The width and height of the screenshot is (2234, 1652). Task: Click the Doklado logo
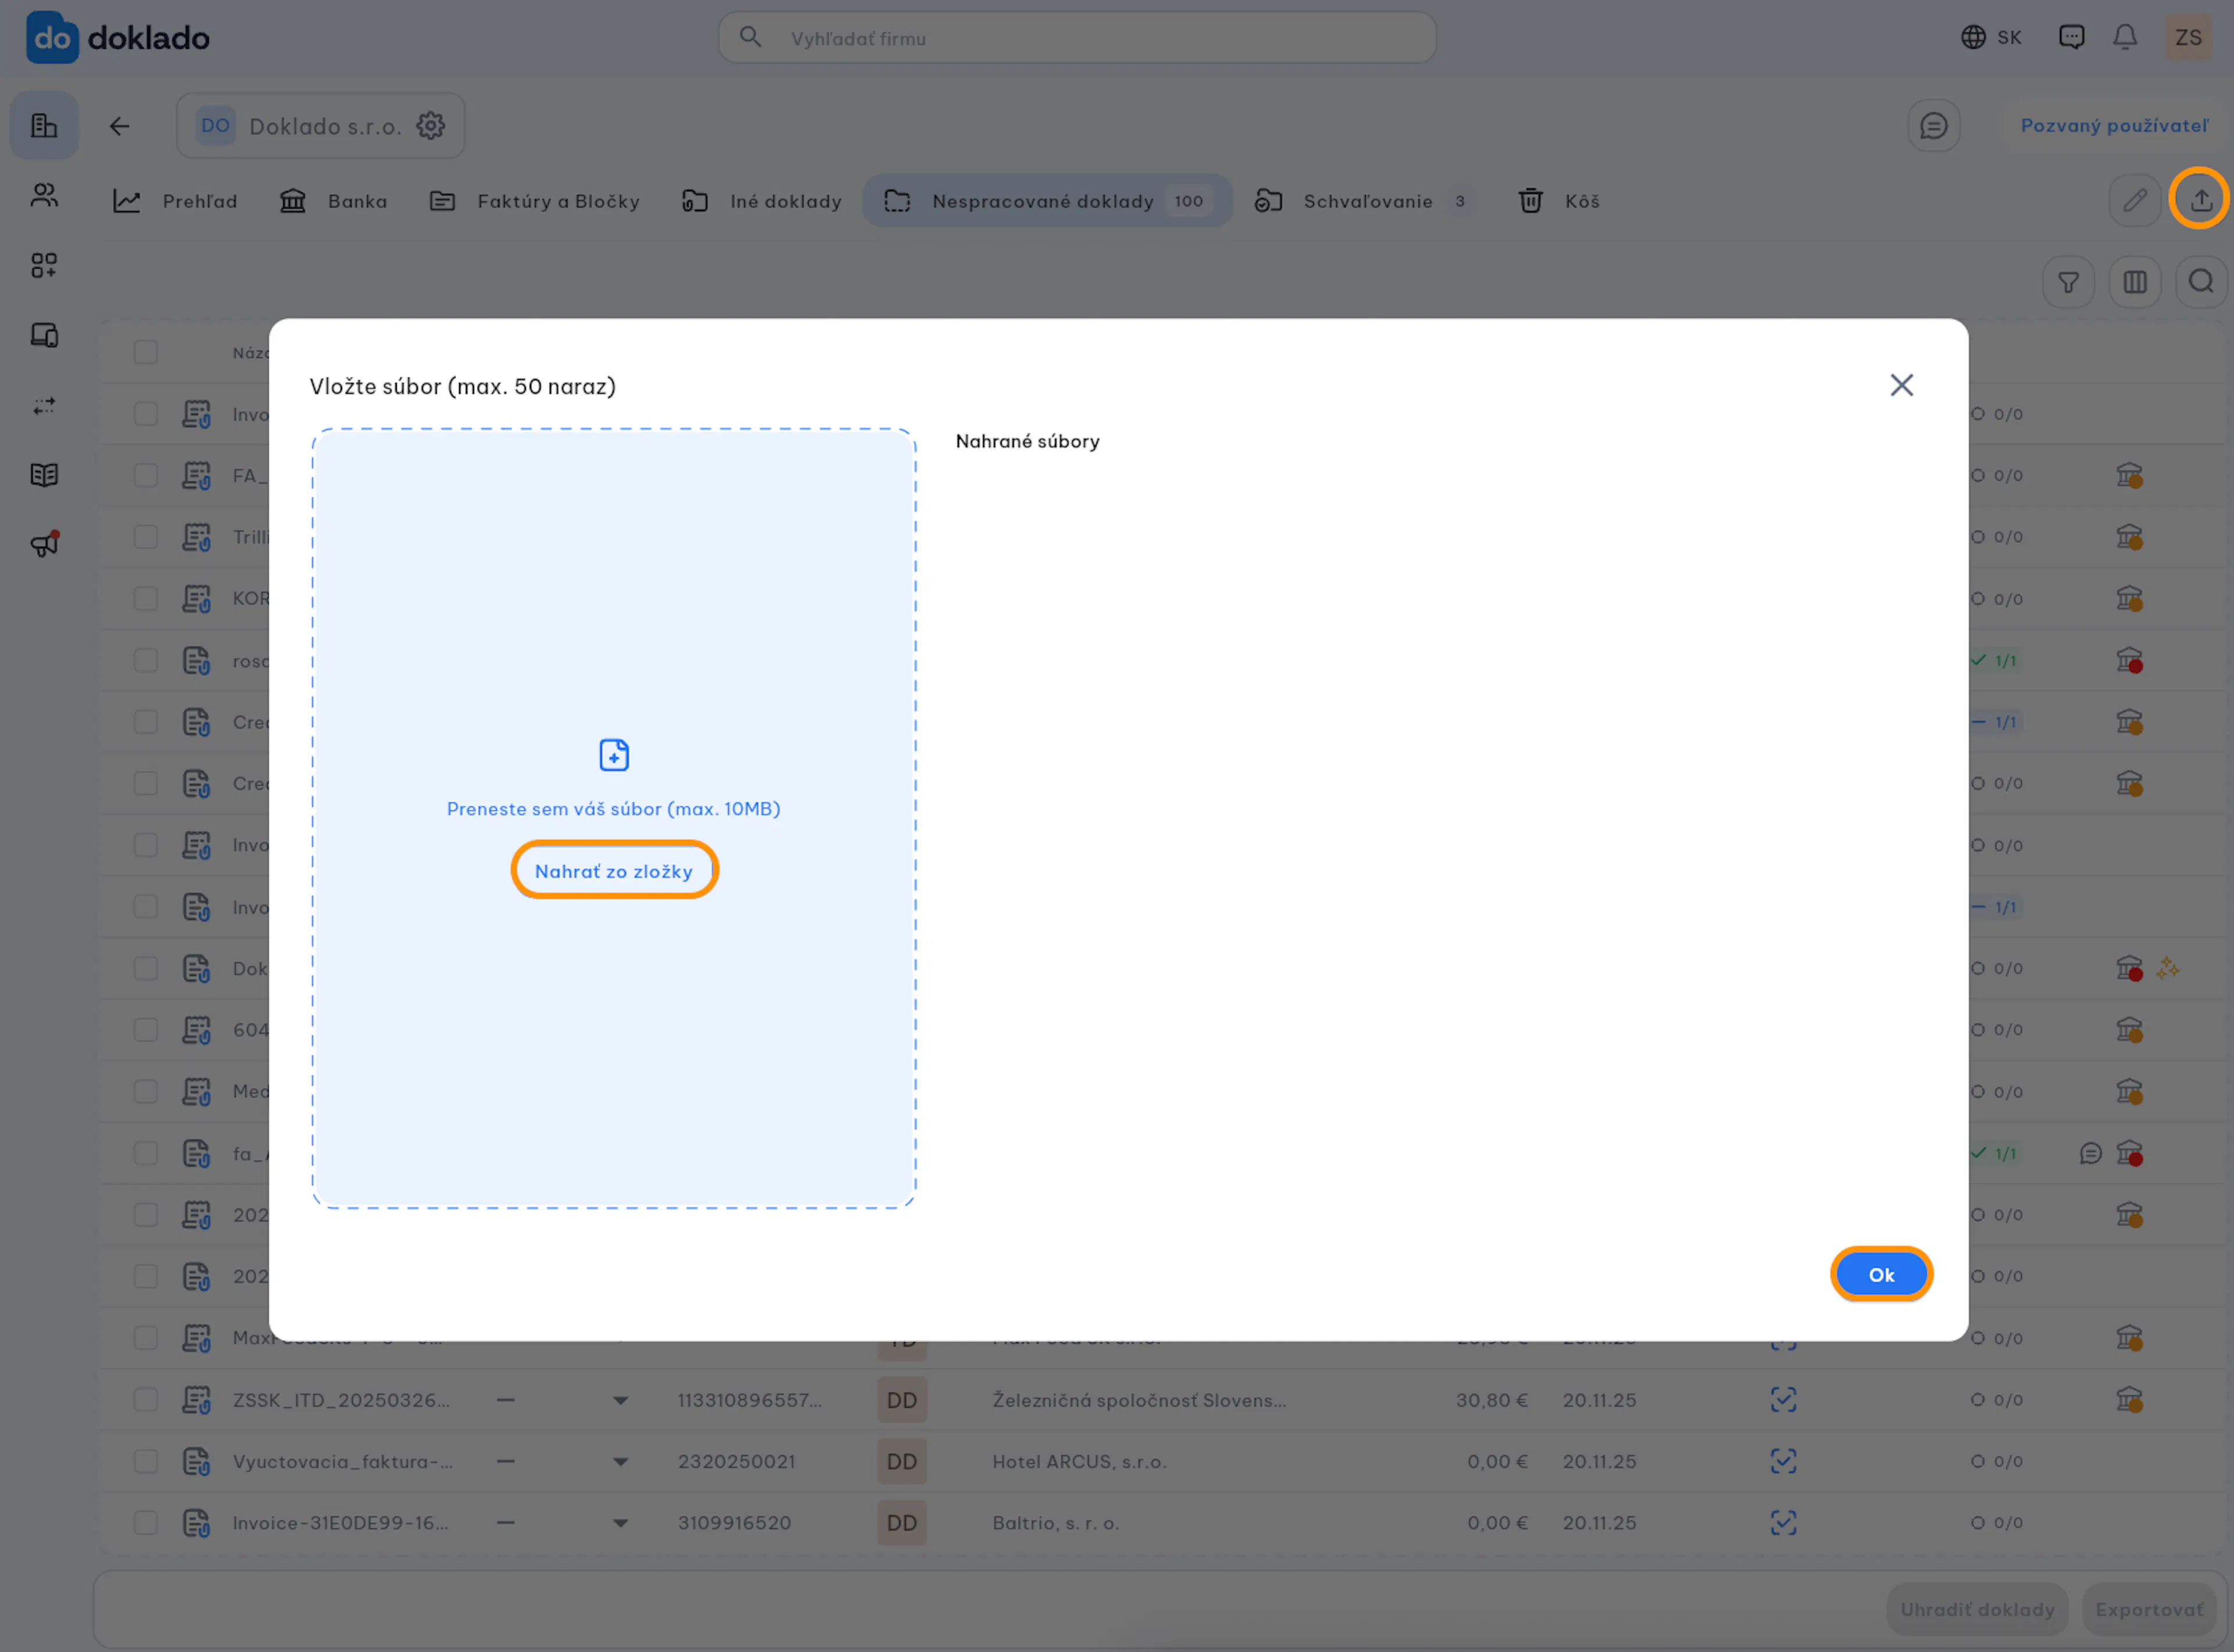tap(117, 38)
